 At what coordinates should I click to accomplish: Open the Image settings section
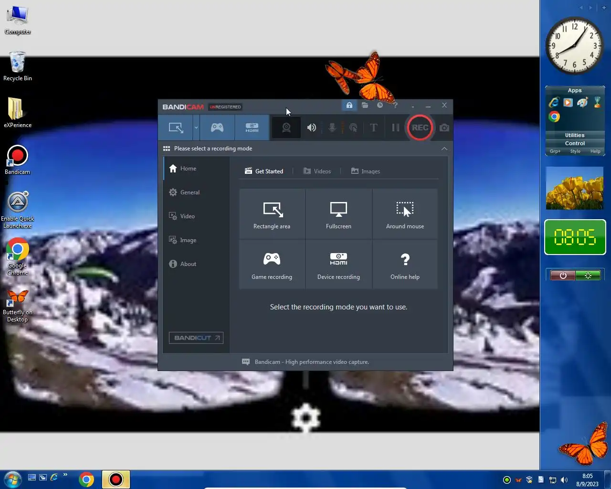click(x=197, y=240)
